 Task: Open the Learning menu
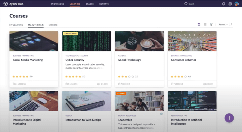click(x=75, y=4)
